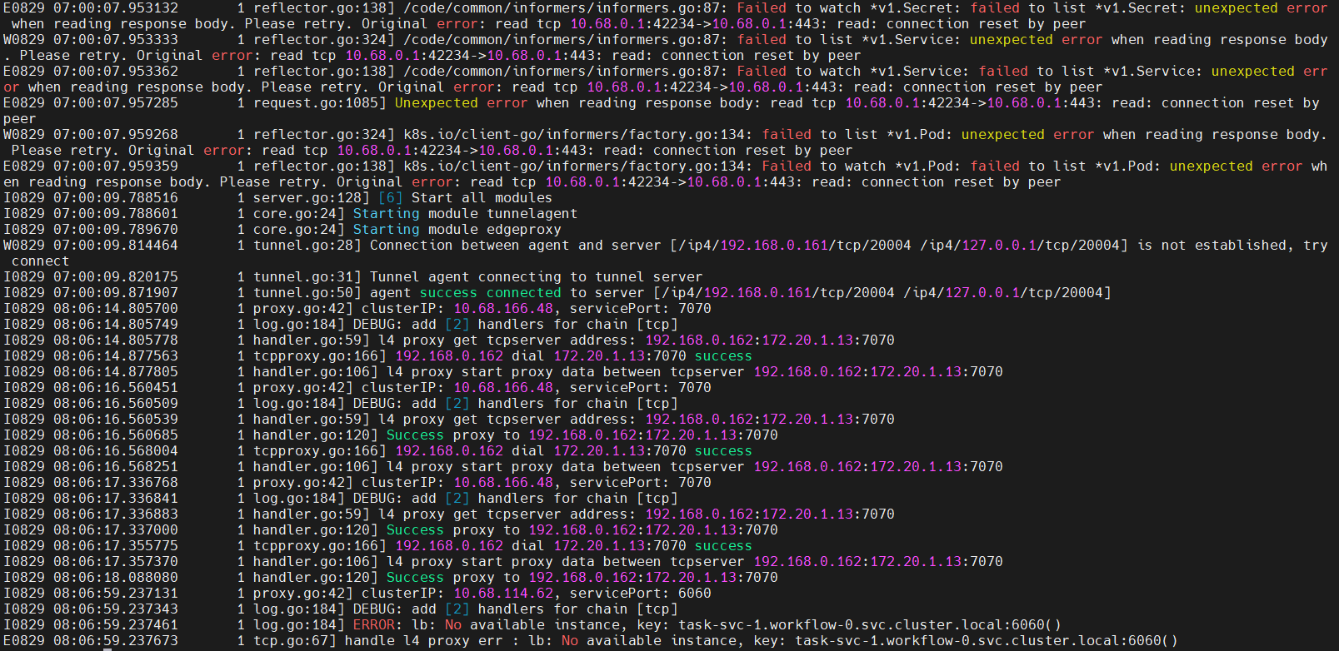Click the timestamp 08:06:17.336768
Viewport: 1339px width, 651px height.
116,483
